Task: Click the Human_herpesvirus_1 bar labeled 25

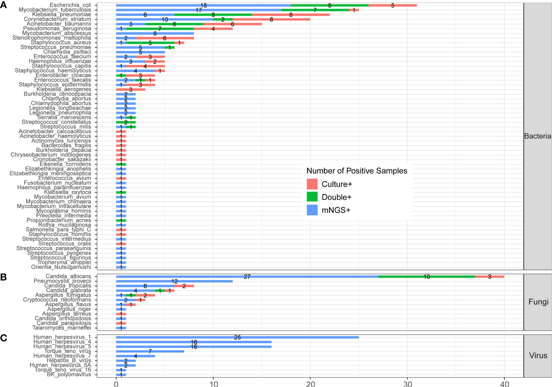Action: pyautogui.click(x=237, y=337)
